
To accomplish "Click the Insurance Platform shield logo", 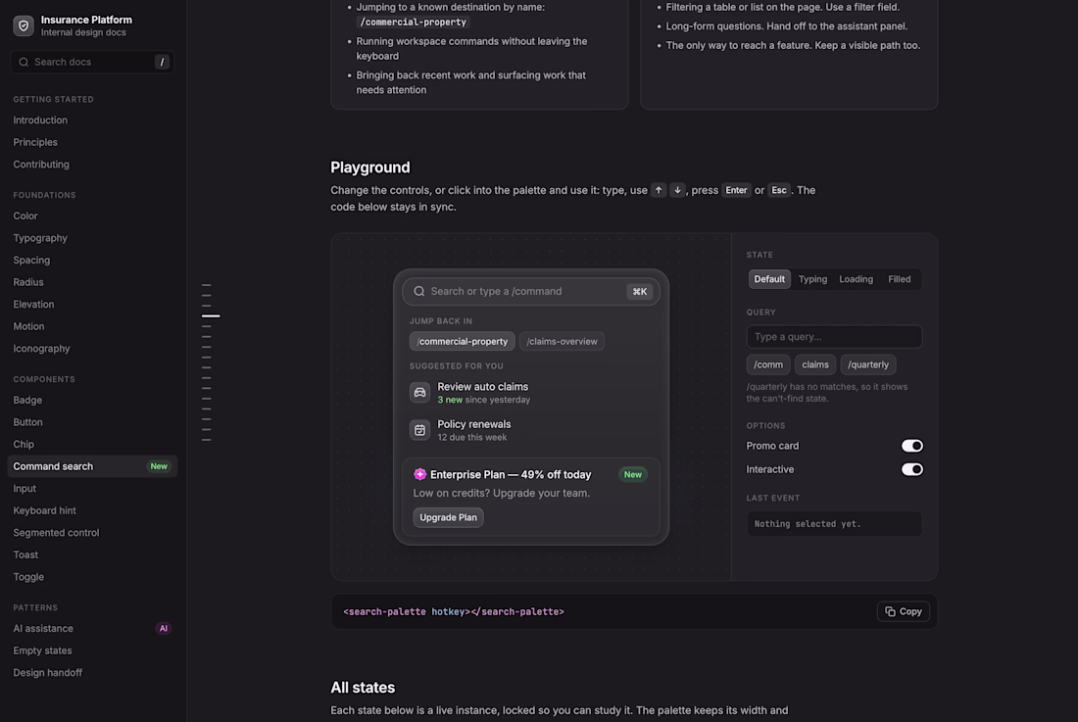I will [x=24, y=25].
